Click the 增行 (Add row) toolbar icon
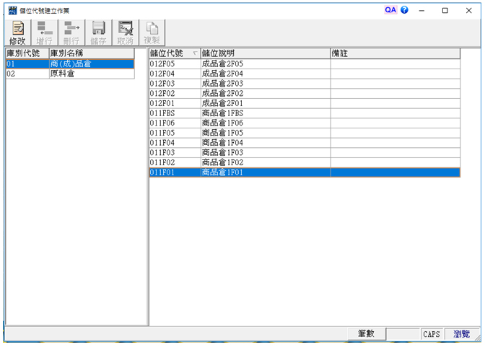 [x=45, y=32]
